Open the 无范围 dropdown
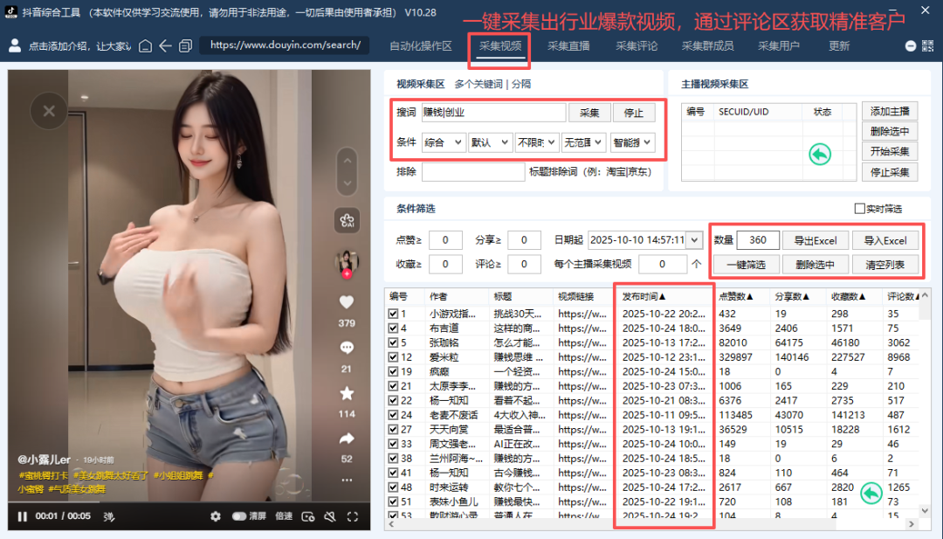943x539 pixels. point(582,142)
